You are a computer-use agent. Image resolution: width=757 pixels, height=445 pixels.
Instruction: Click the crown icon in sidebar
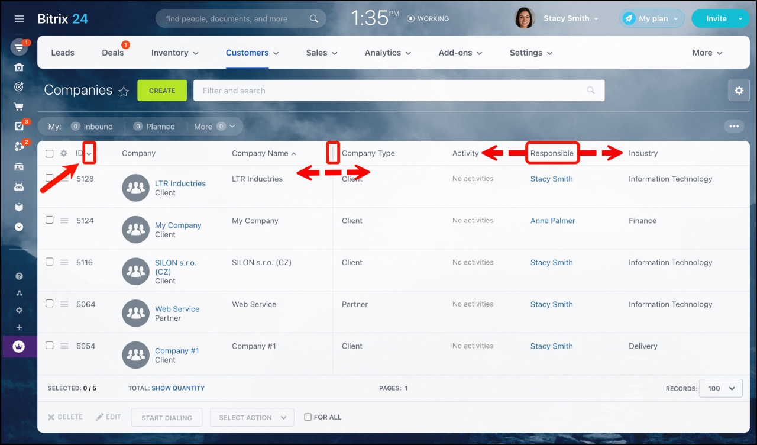pyautogui.click(x=19, y=347)
